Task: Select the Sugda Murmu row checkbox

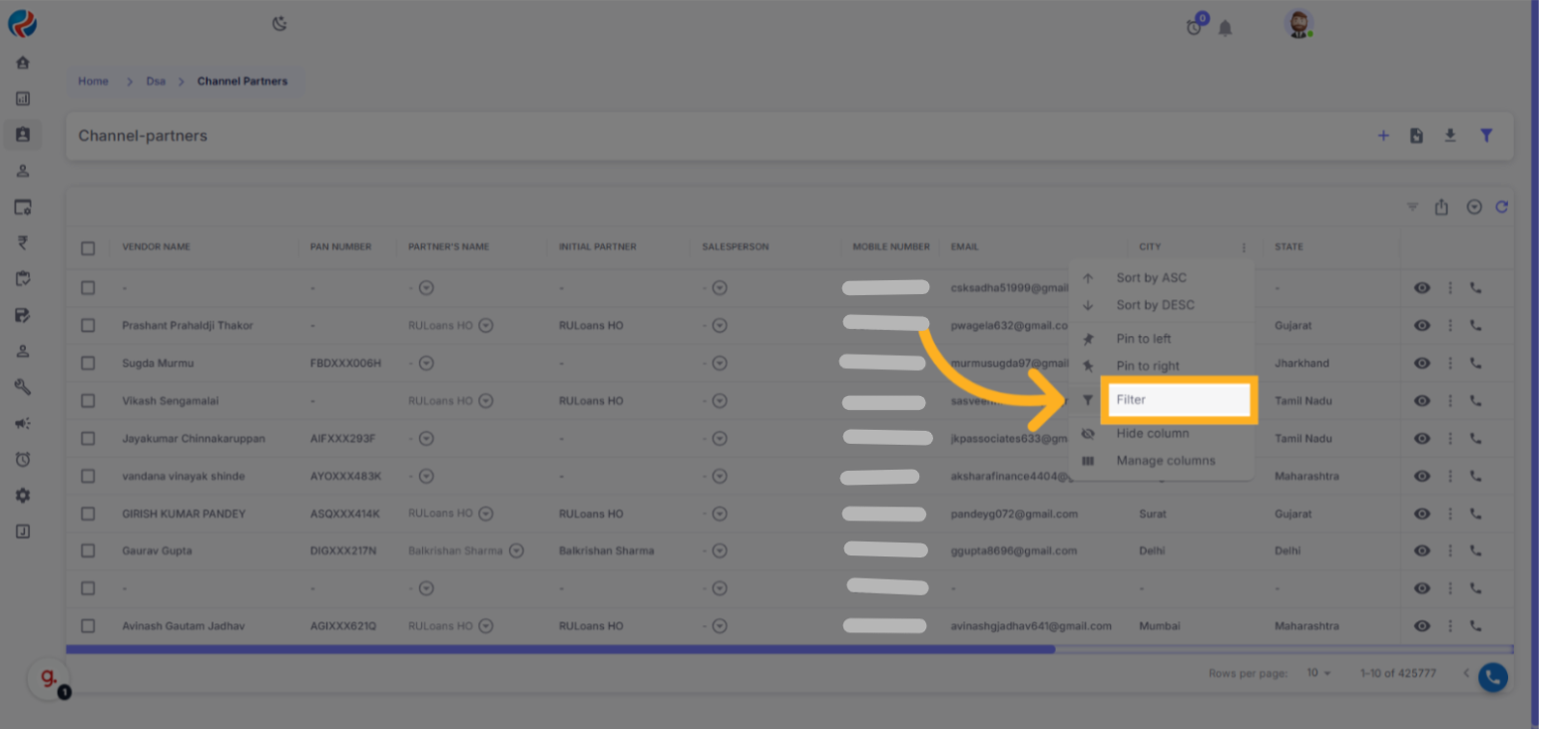Action: 88,363
